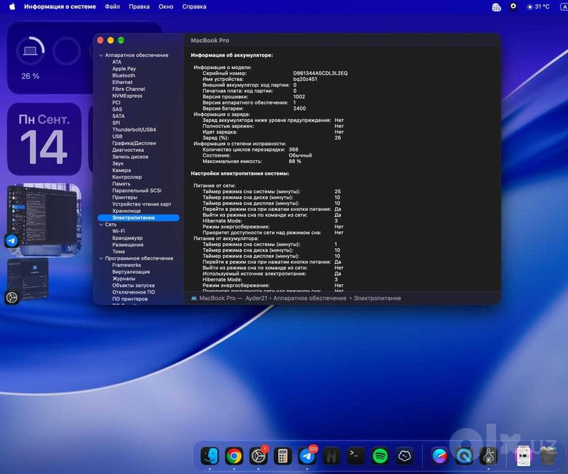This screenshot has width=568, height=474.
Task: Click Электропитание in the path bar
Action: coord(377,298)
